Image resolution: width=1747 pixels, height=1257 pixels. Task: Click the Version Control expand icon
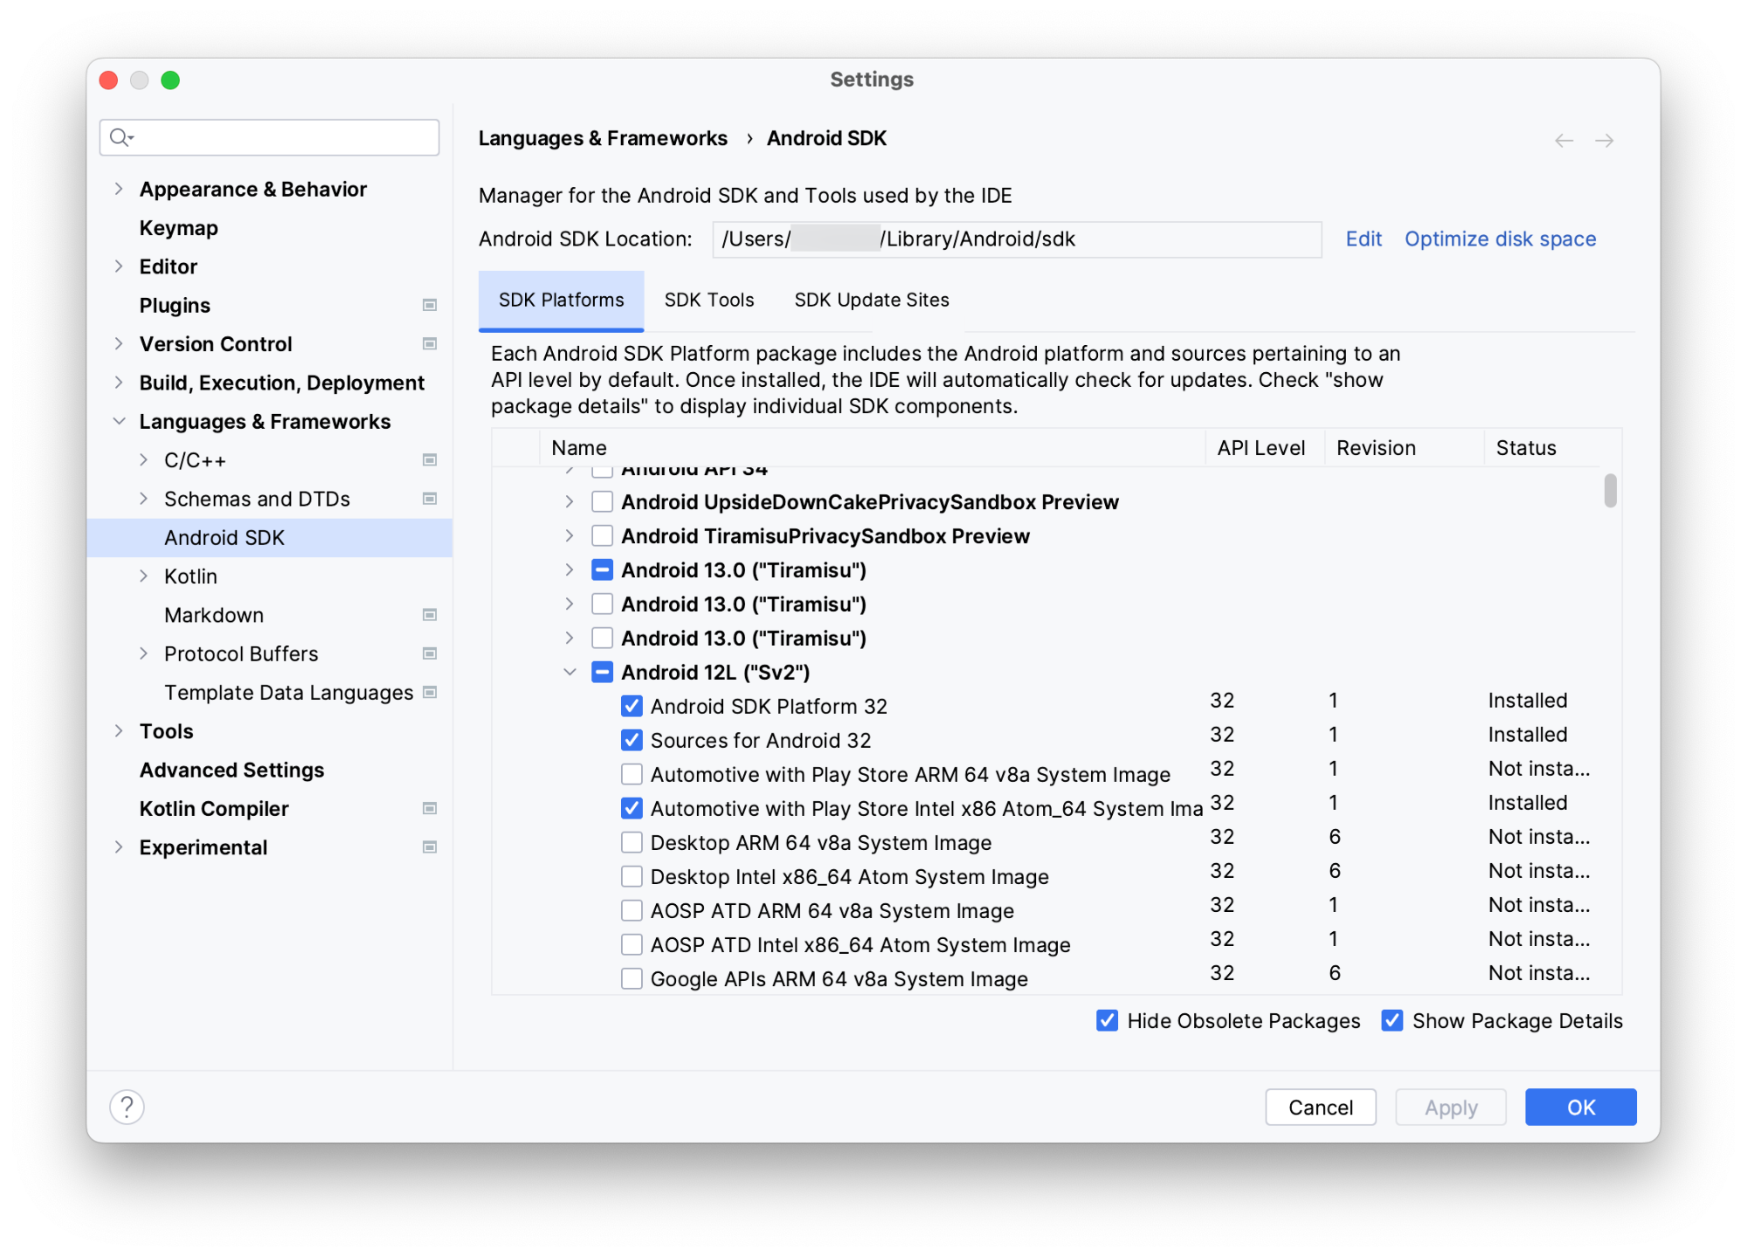point(121,343)
